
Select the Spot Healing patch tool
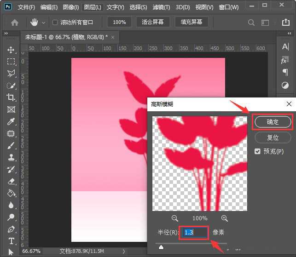pos(11,133)
